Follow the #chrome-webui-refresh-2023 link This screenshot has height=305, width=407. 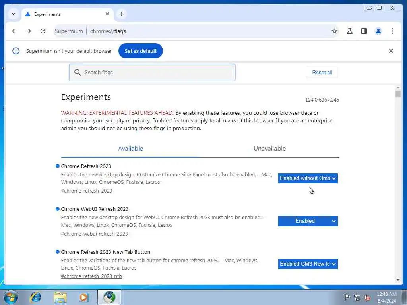[94, 234]
